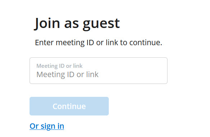The height and width of the screenshot is (137, 210).
Task: Choose sign in instead of guest join
Action: [47, 126]
